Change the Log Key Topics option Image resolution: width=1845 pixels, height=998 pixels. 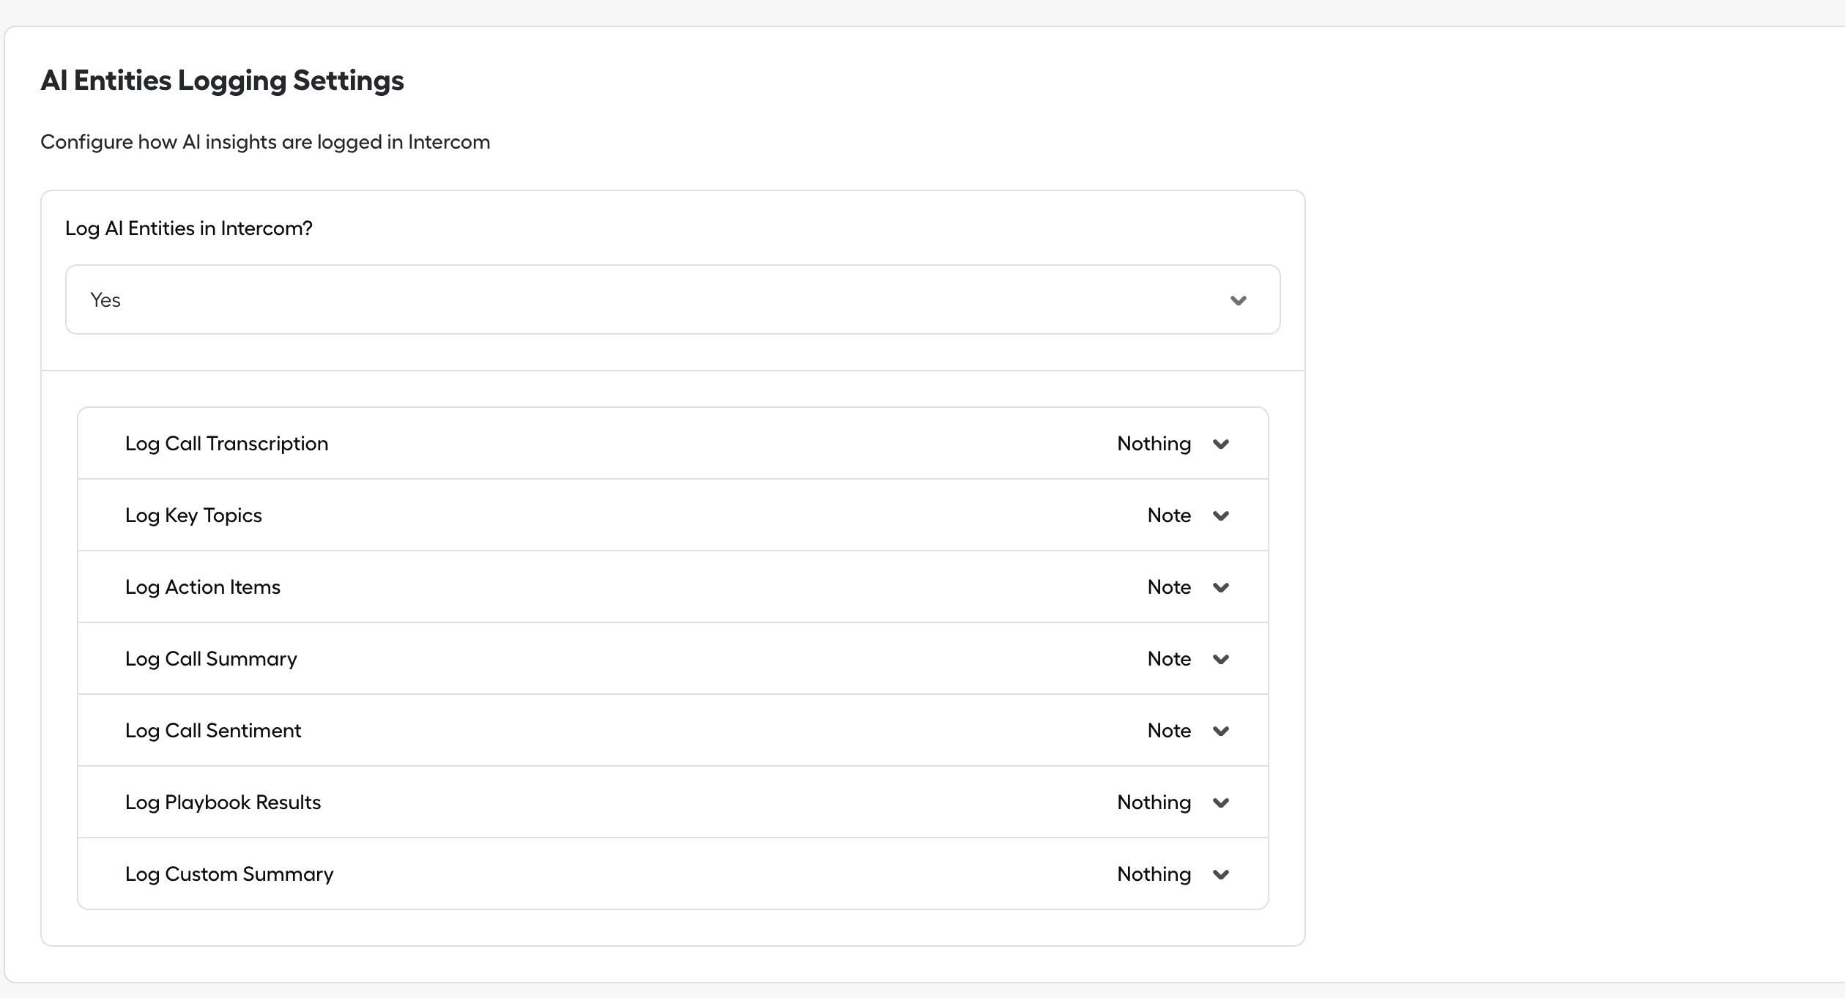click(x=1188, y=515)
